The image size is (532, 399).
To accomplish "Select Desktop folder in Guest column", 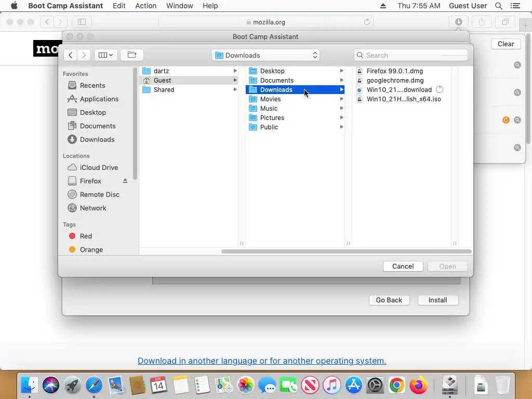I will pos(295,71).
